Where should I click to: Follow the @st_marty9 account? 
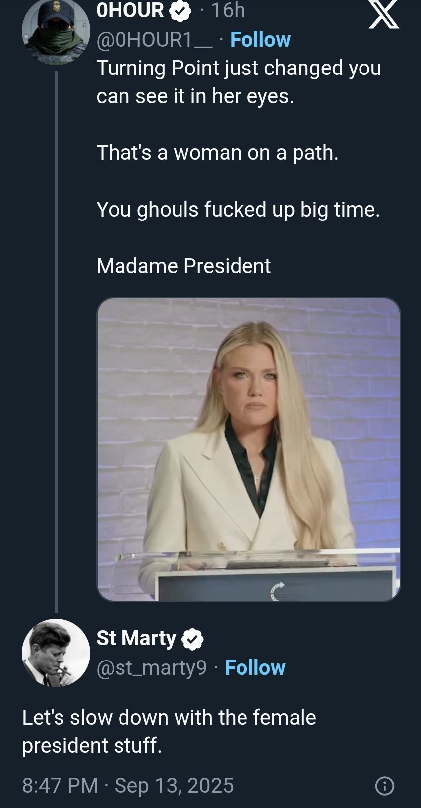(255, 668)
